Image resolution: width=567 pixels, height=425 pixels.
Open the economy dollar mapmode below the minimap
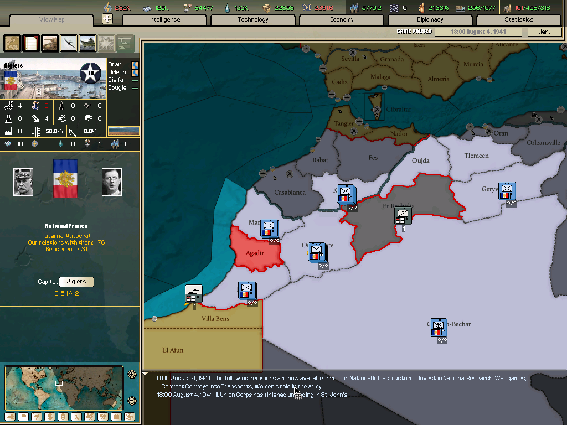(49, 417)
